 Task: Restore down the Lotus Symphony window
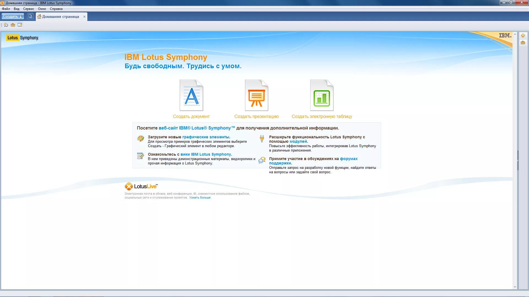pos(511,2)
